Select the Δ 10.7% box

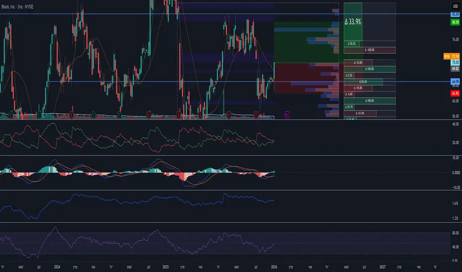(x=349, y=107)
